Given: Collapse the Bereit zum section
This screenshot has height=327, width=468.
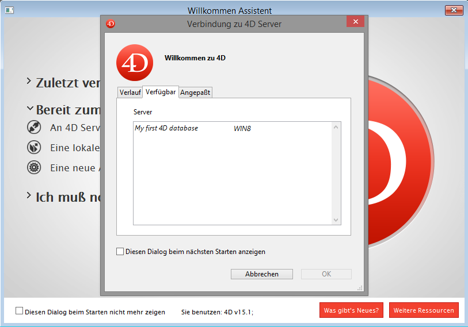Looking at the screenshot, I should (29, 109).
